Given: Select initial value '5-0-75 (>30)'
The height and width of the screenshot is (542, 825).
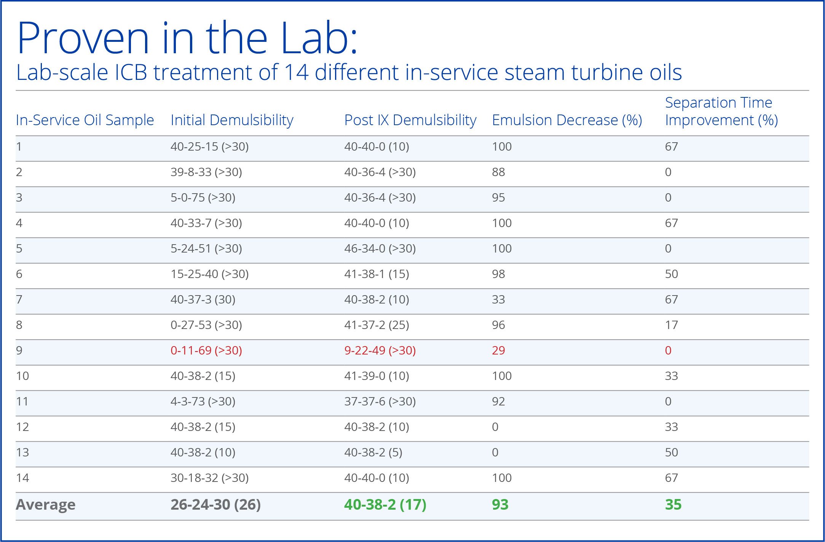Looking at the screenshot, I should pos(203,197).
